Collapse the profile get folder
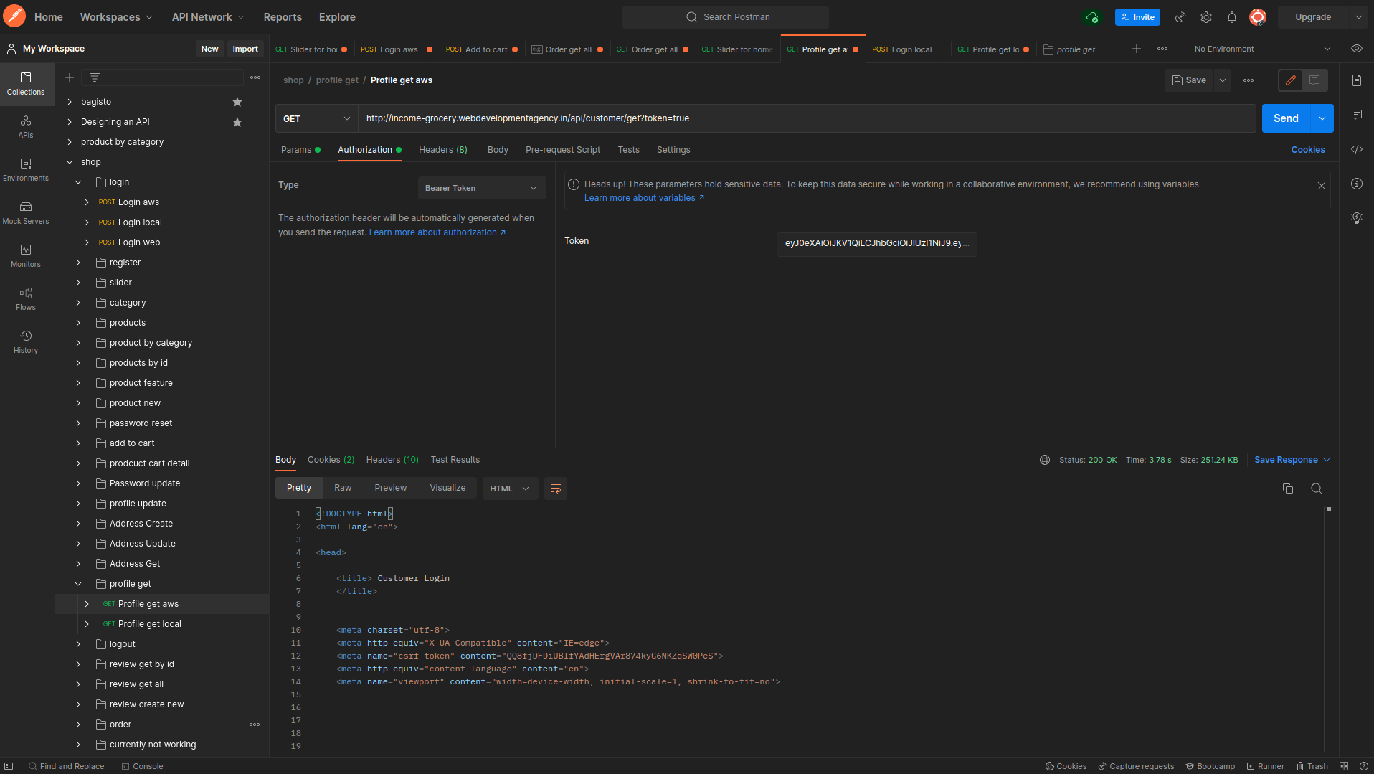The width and height of the screenshot is (1374, 774). pyautogui.click(x=78, y=584)
